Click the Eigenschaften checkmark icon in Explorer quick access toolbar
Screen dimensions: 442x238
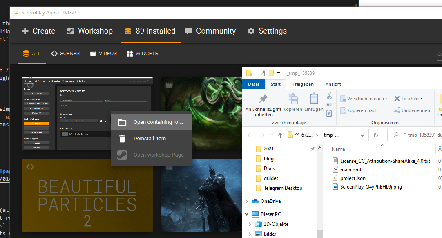[x=262, y=73]
